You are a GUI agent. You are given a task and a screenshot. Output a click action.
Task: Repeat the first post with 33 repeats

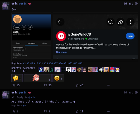(x=48, y=85)
